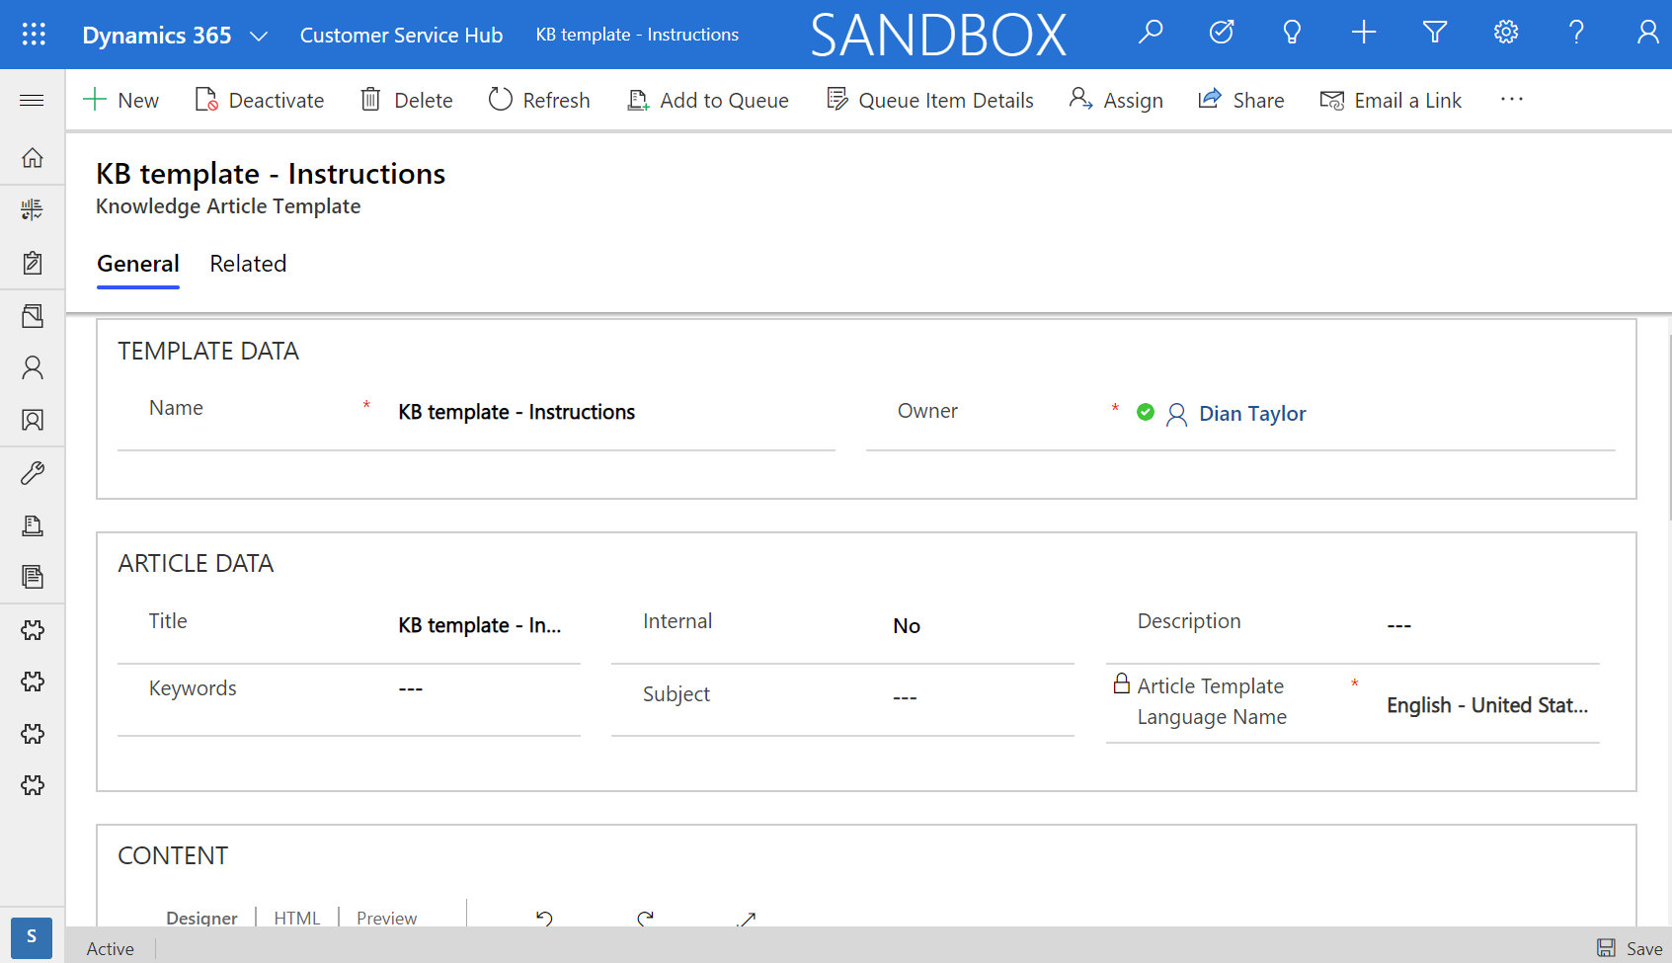The image size is (1672, 963).
Task: Open the Dian Taylor owner link
Action: 1251,414
